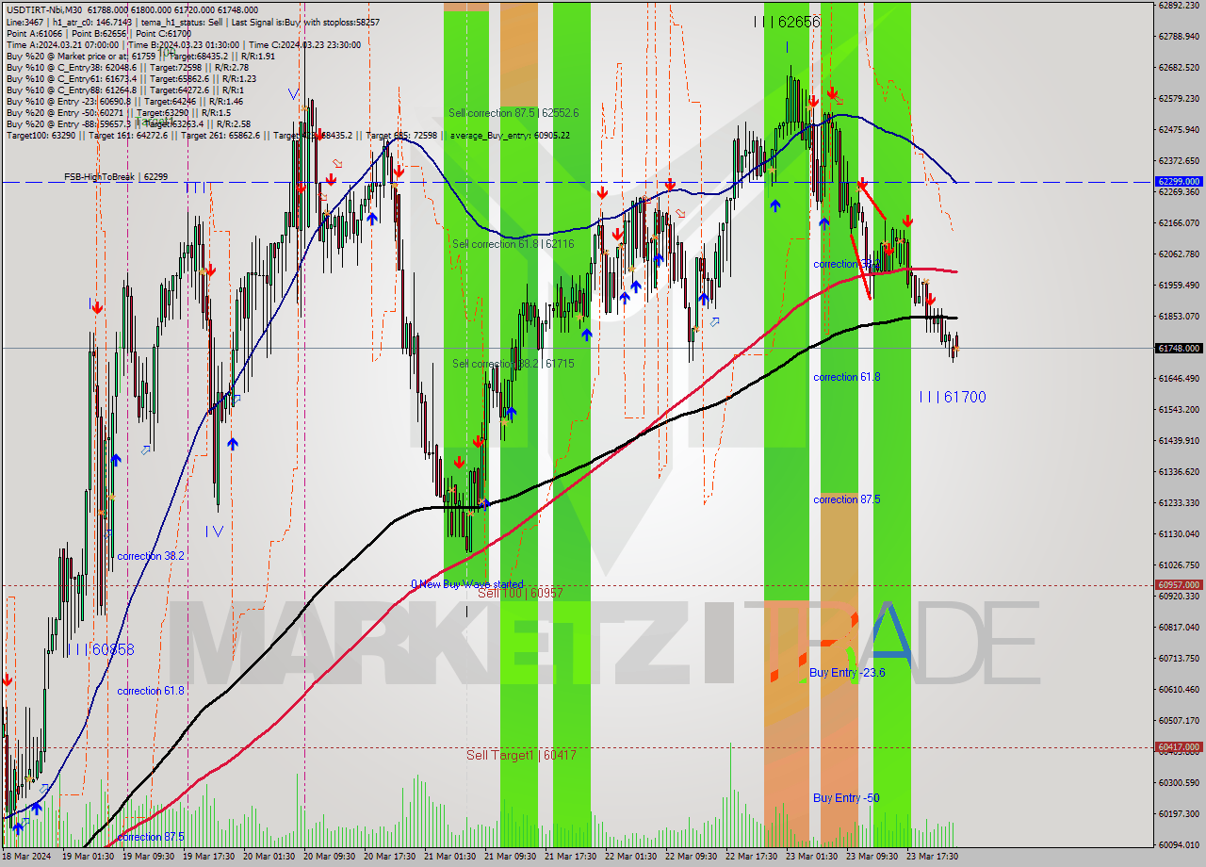Click the 'Buy Entry -50' label
The width and height of the screenshot is (1206, 867).
(846, 797)
